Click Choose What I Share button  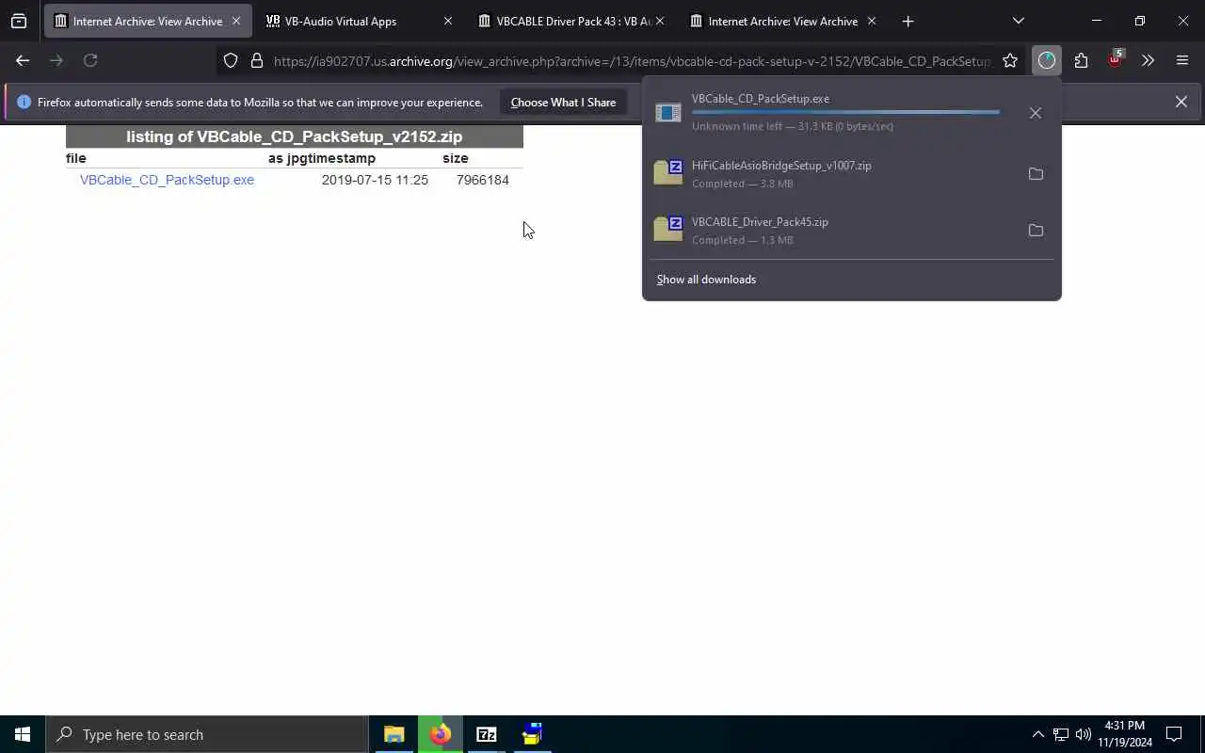[563, 102]
